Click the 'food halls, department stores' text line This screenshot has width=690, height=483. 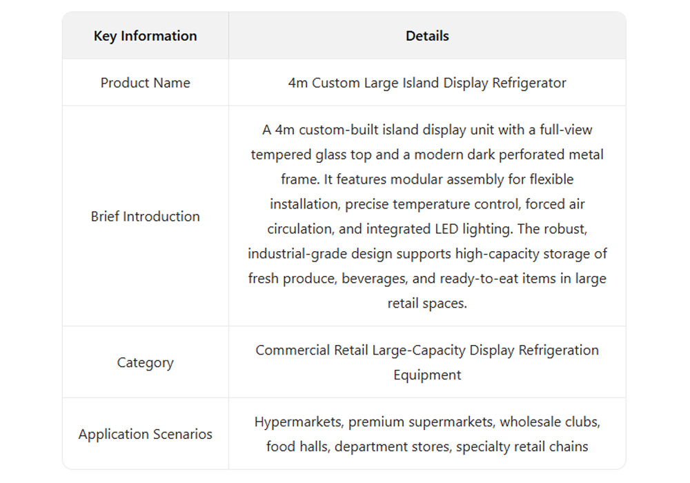pyautogui.click(x=427, y=446)
